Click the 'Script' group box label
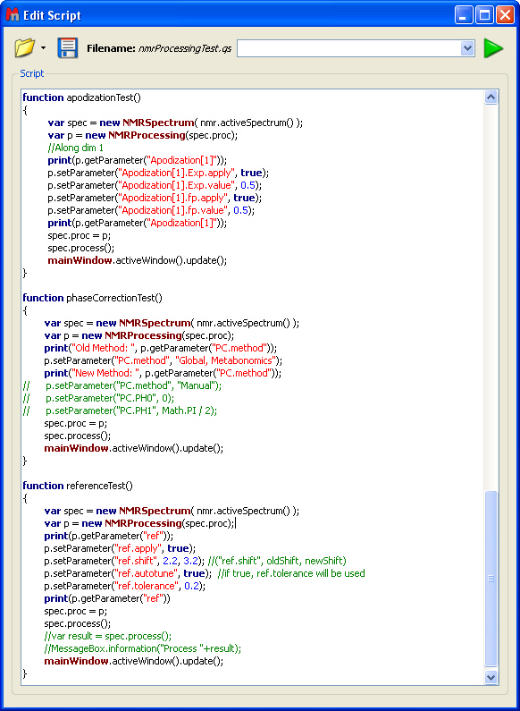Screen dimensions: 520x711 (x=31, y=73)
